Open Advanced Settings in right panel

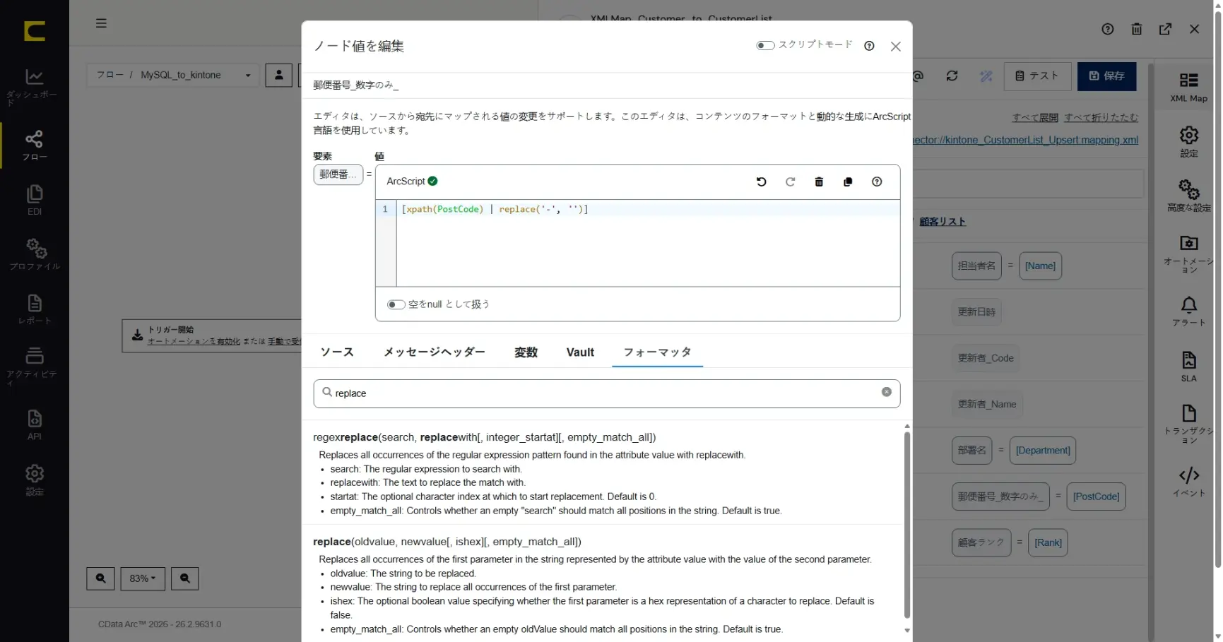1188,196
